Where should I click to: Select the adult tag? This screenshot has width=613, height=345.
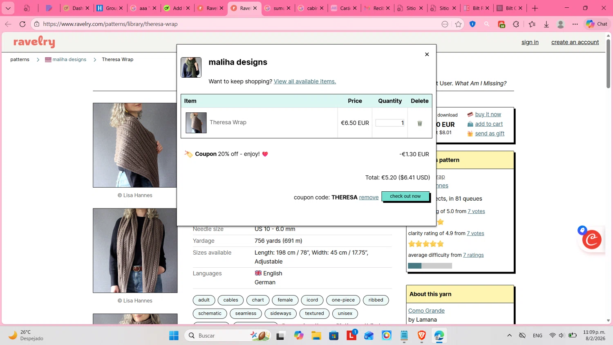click(204, 300)
